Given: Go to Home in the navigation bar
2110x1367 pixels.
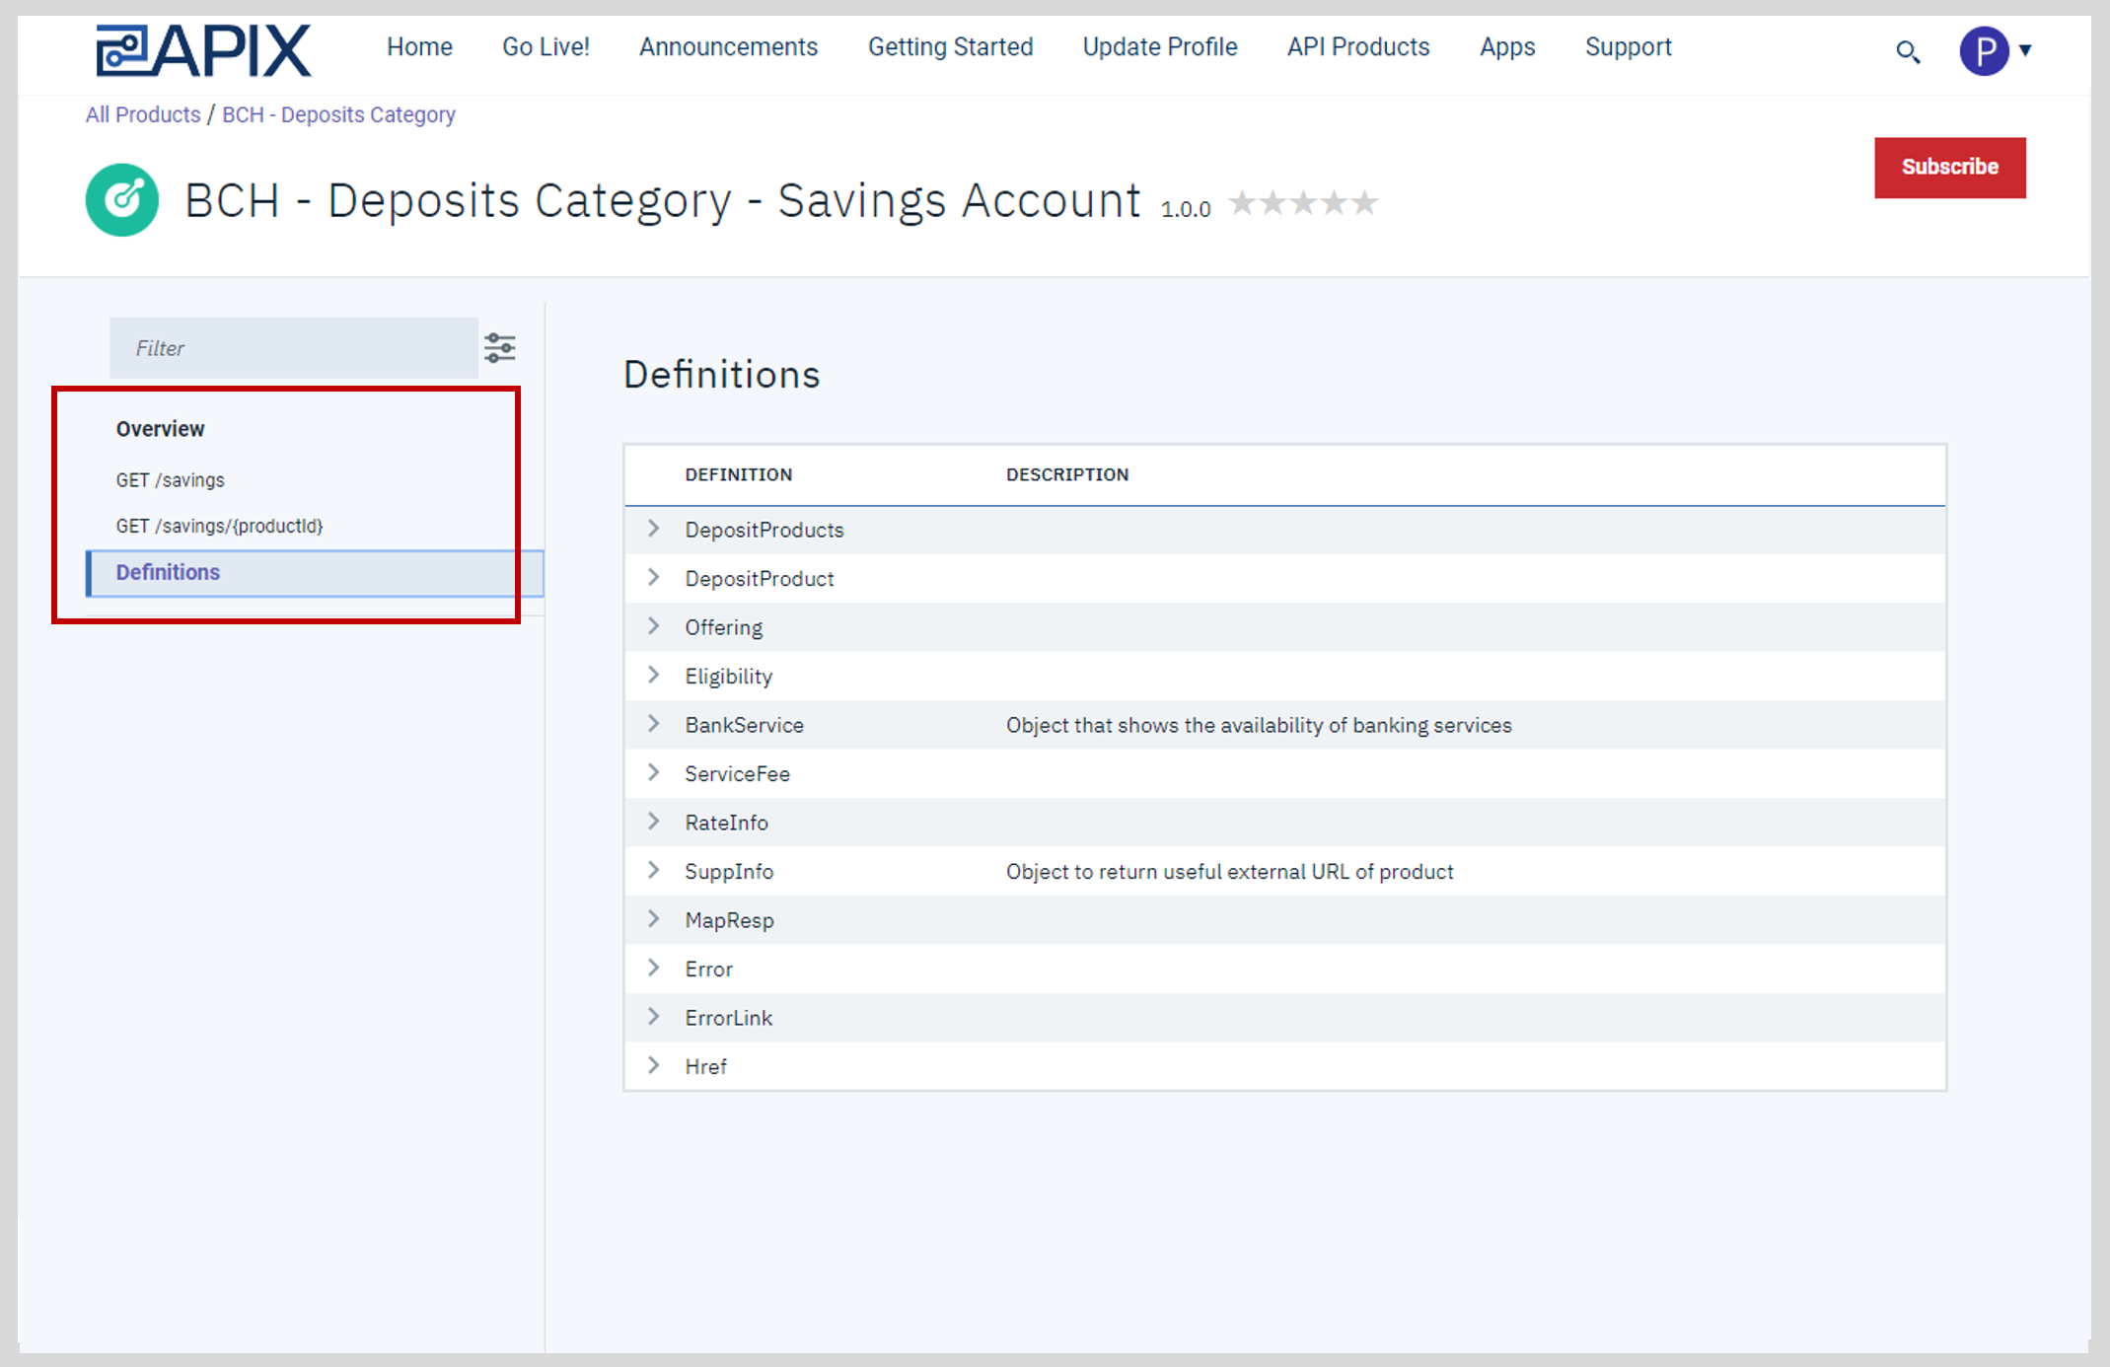Looking at the screenshot, I should pos(419,46).
